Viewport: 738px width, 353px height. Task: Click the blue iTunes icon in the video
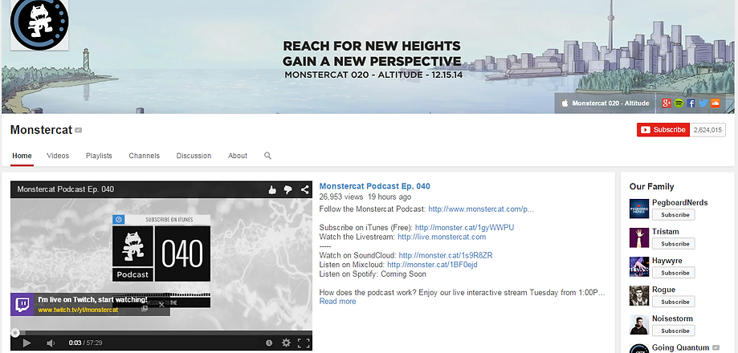click(119, 220)
